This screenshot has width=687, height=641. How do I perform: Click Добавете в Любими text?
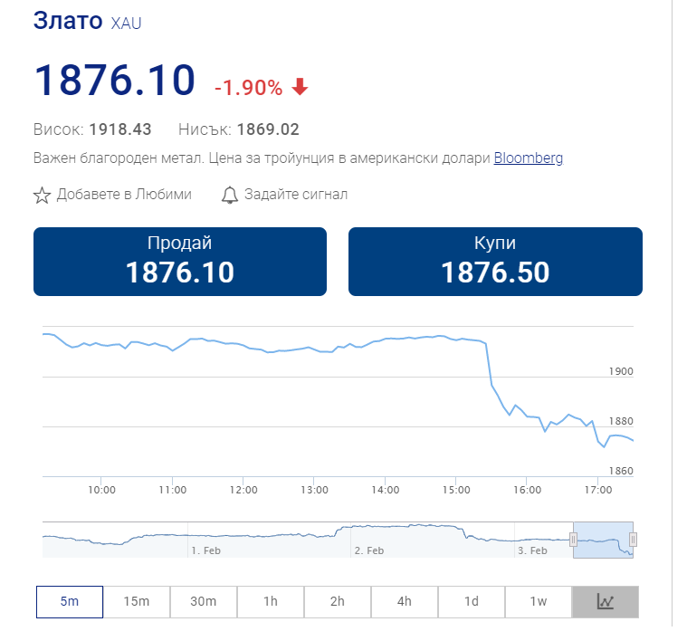124,195
